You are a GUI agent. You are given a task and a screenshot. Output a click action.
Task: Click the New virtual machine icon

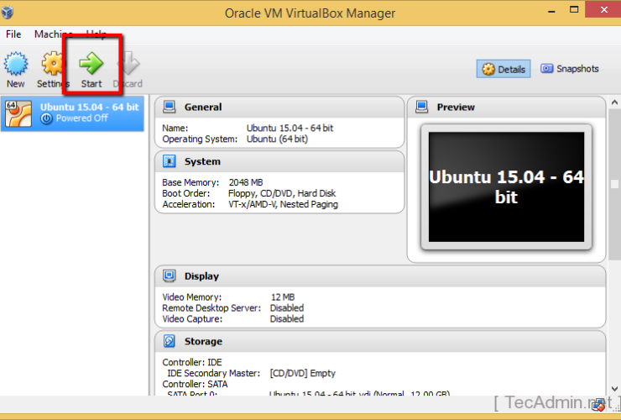tap(16, 66)
